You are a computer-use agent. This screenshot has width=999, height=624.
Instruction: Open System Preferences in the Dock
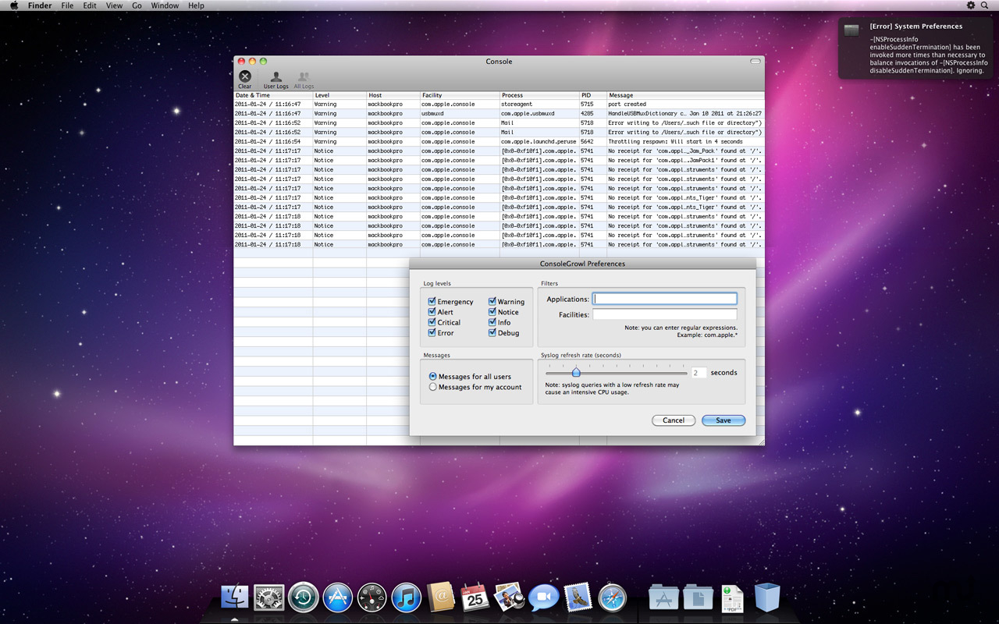pos(269,598)
